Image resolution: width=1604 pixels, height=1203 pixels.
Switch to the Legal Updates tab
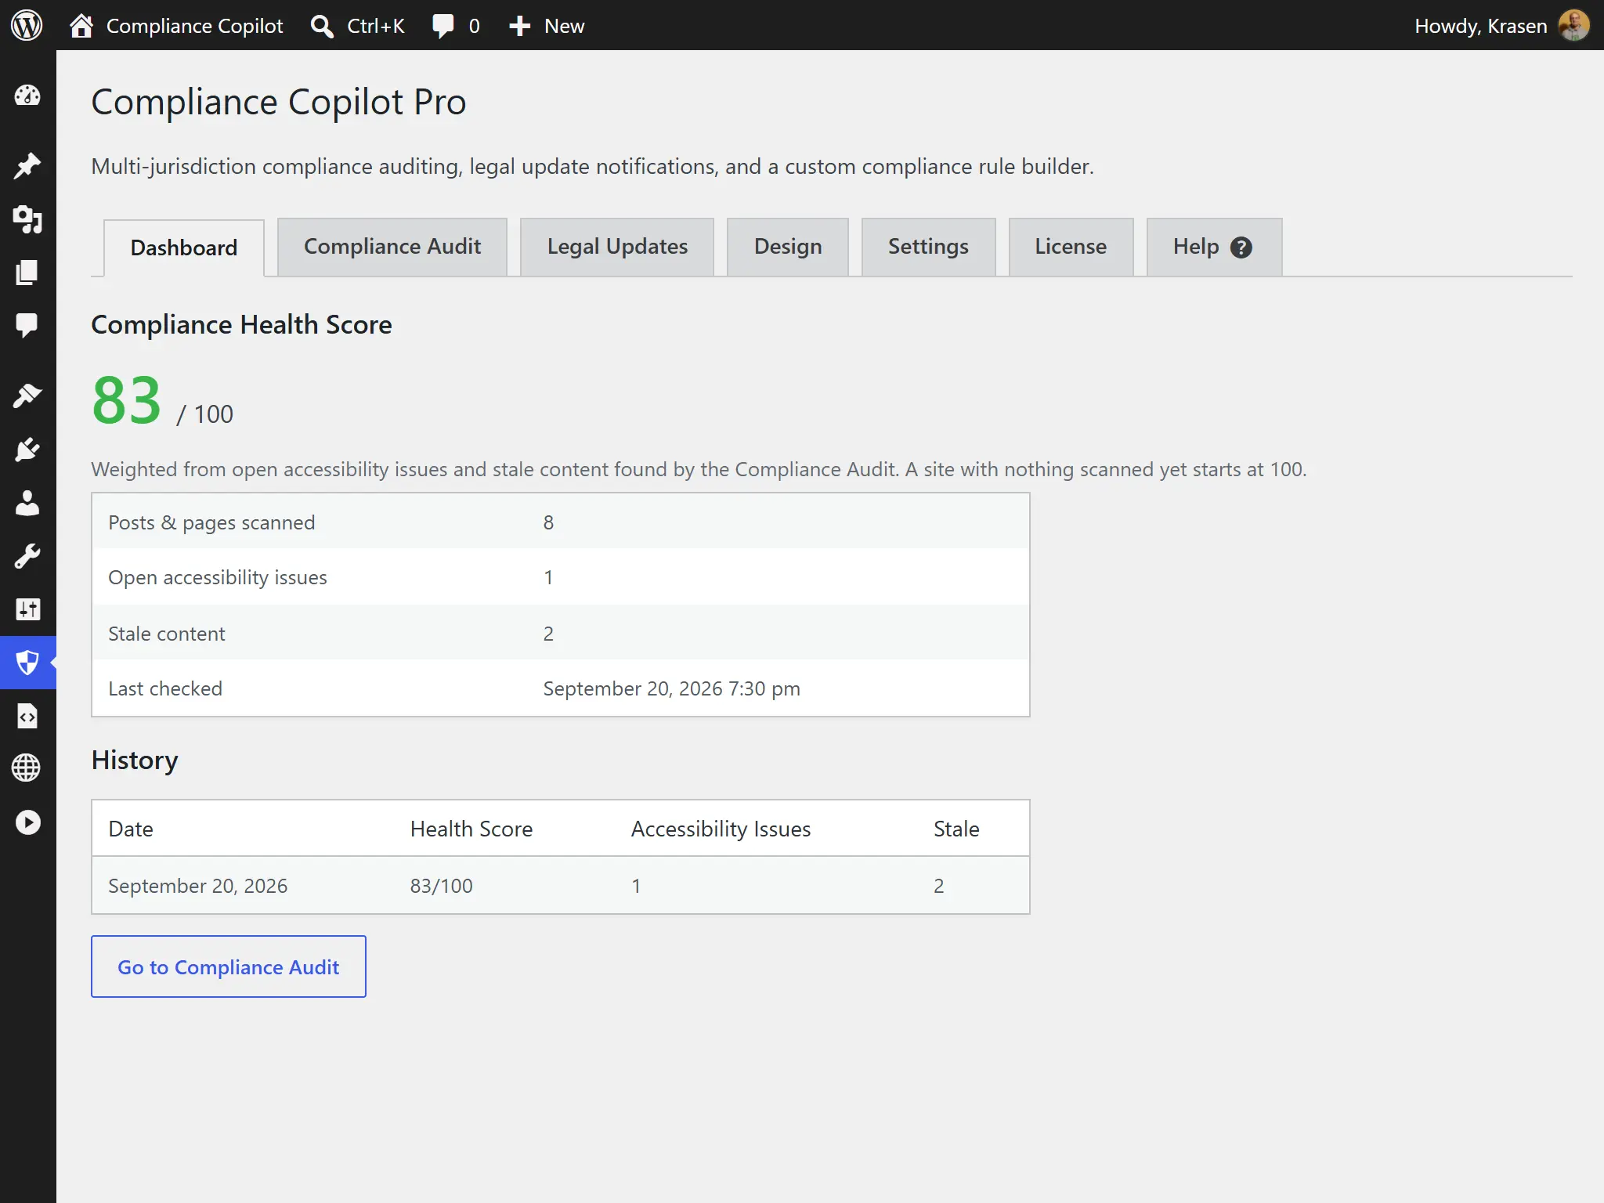click(617, 247)
